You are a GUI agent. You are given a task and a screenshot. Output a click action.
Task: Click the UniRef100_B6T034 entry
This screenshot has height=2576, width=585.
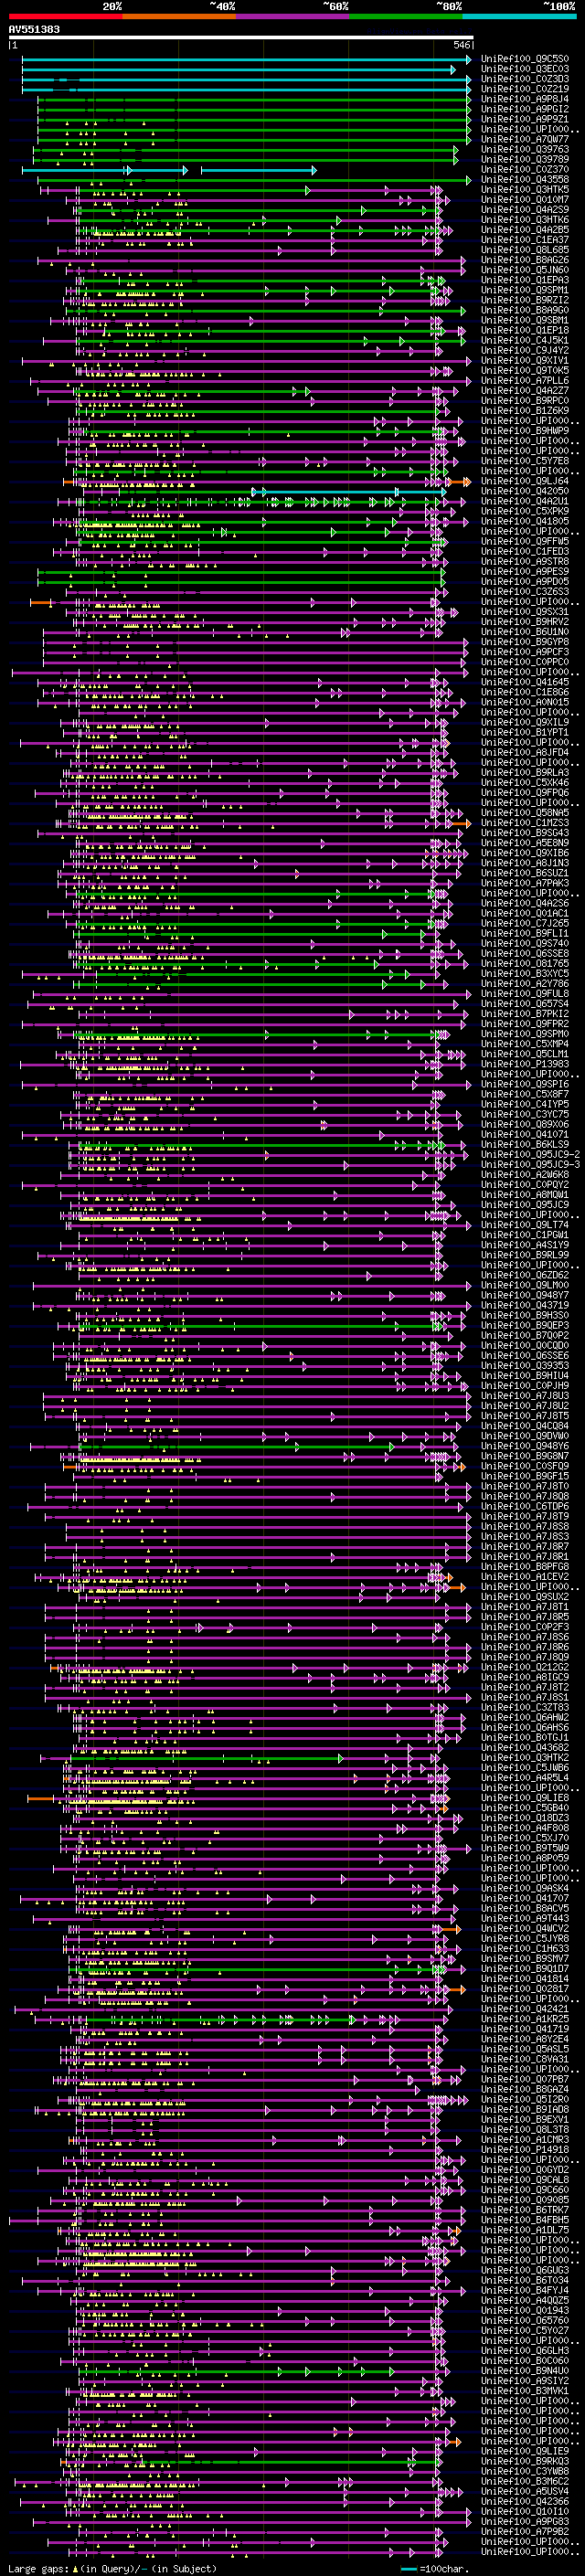click(524, 2280)
